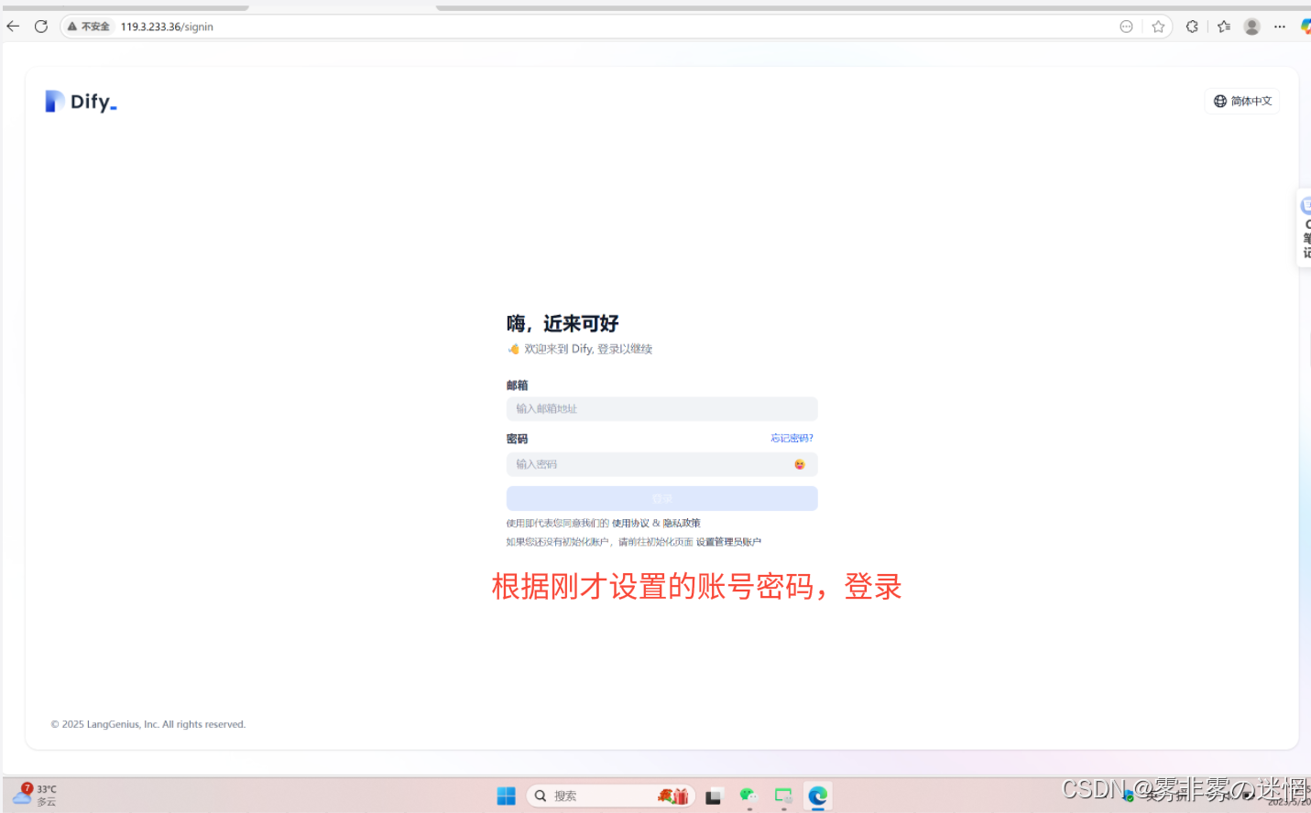Open the 简体中文 language selector
The width and height of the screenshot is (1311, 813).
pyautogui.click(x=1242, y=101)
